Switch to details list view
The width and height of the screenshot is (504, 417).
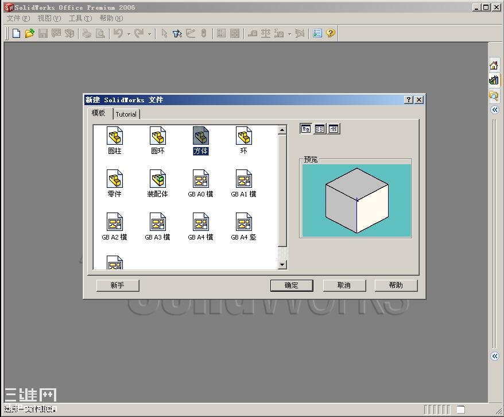(x=334, y=129)
